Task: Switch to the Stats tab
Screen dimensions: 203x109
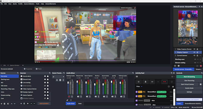Action: click(x=80, y=104)
